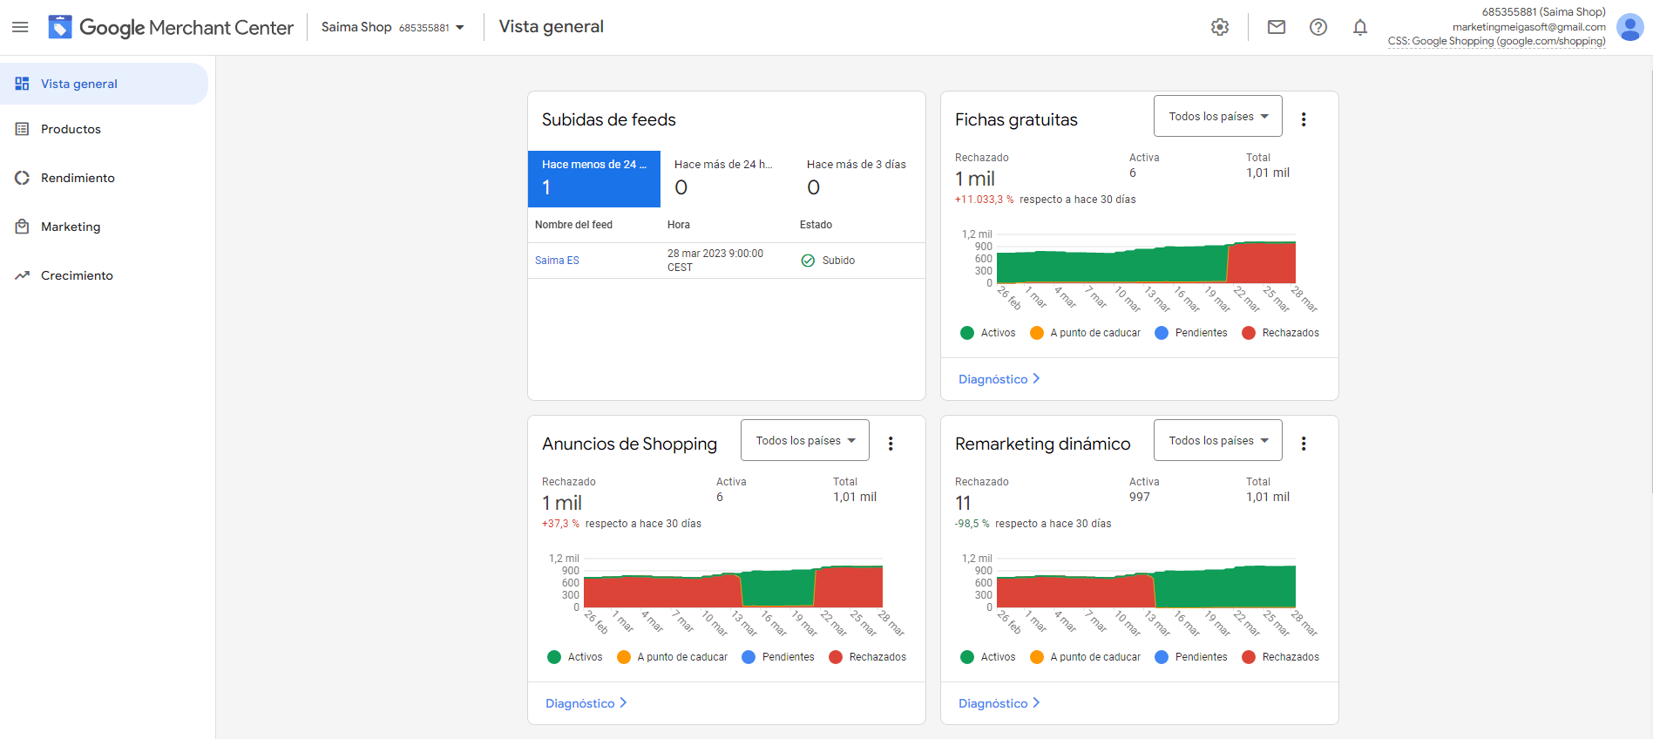Click the Estado column header
The image size is (1653, 739).
click(816, 225)
